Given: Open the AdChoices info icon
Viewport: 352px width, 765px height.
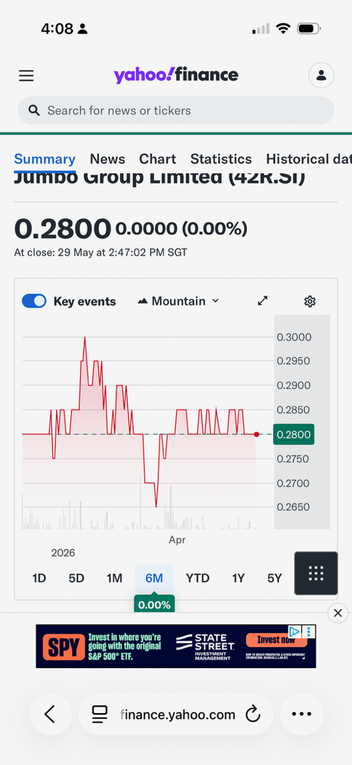Looking at the screenshot, I should pos(295,631).
